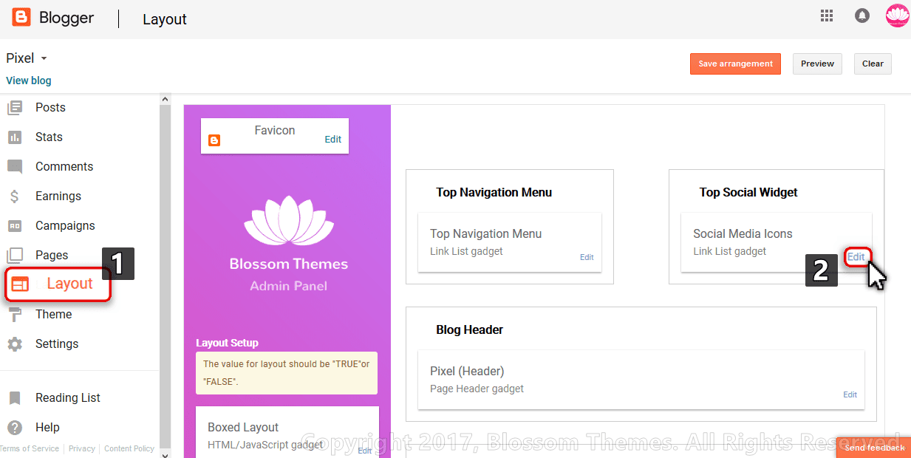Open Earnings with the dollar icon
Screen dimensions: 911x458
click(15, 196)
